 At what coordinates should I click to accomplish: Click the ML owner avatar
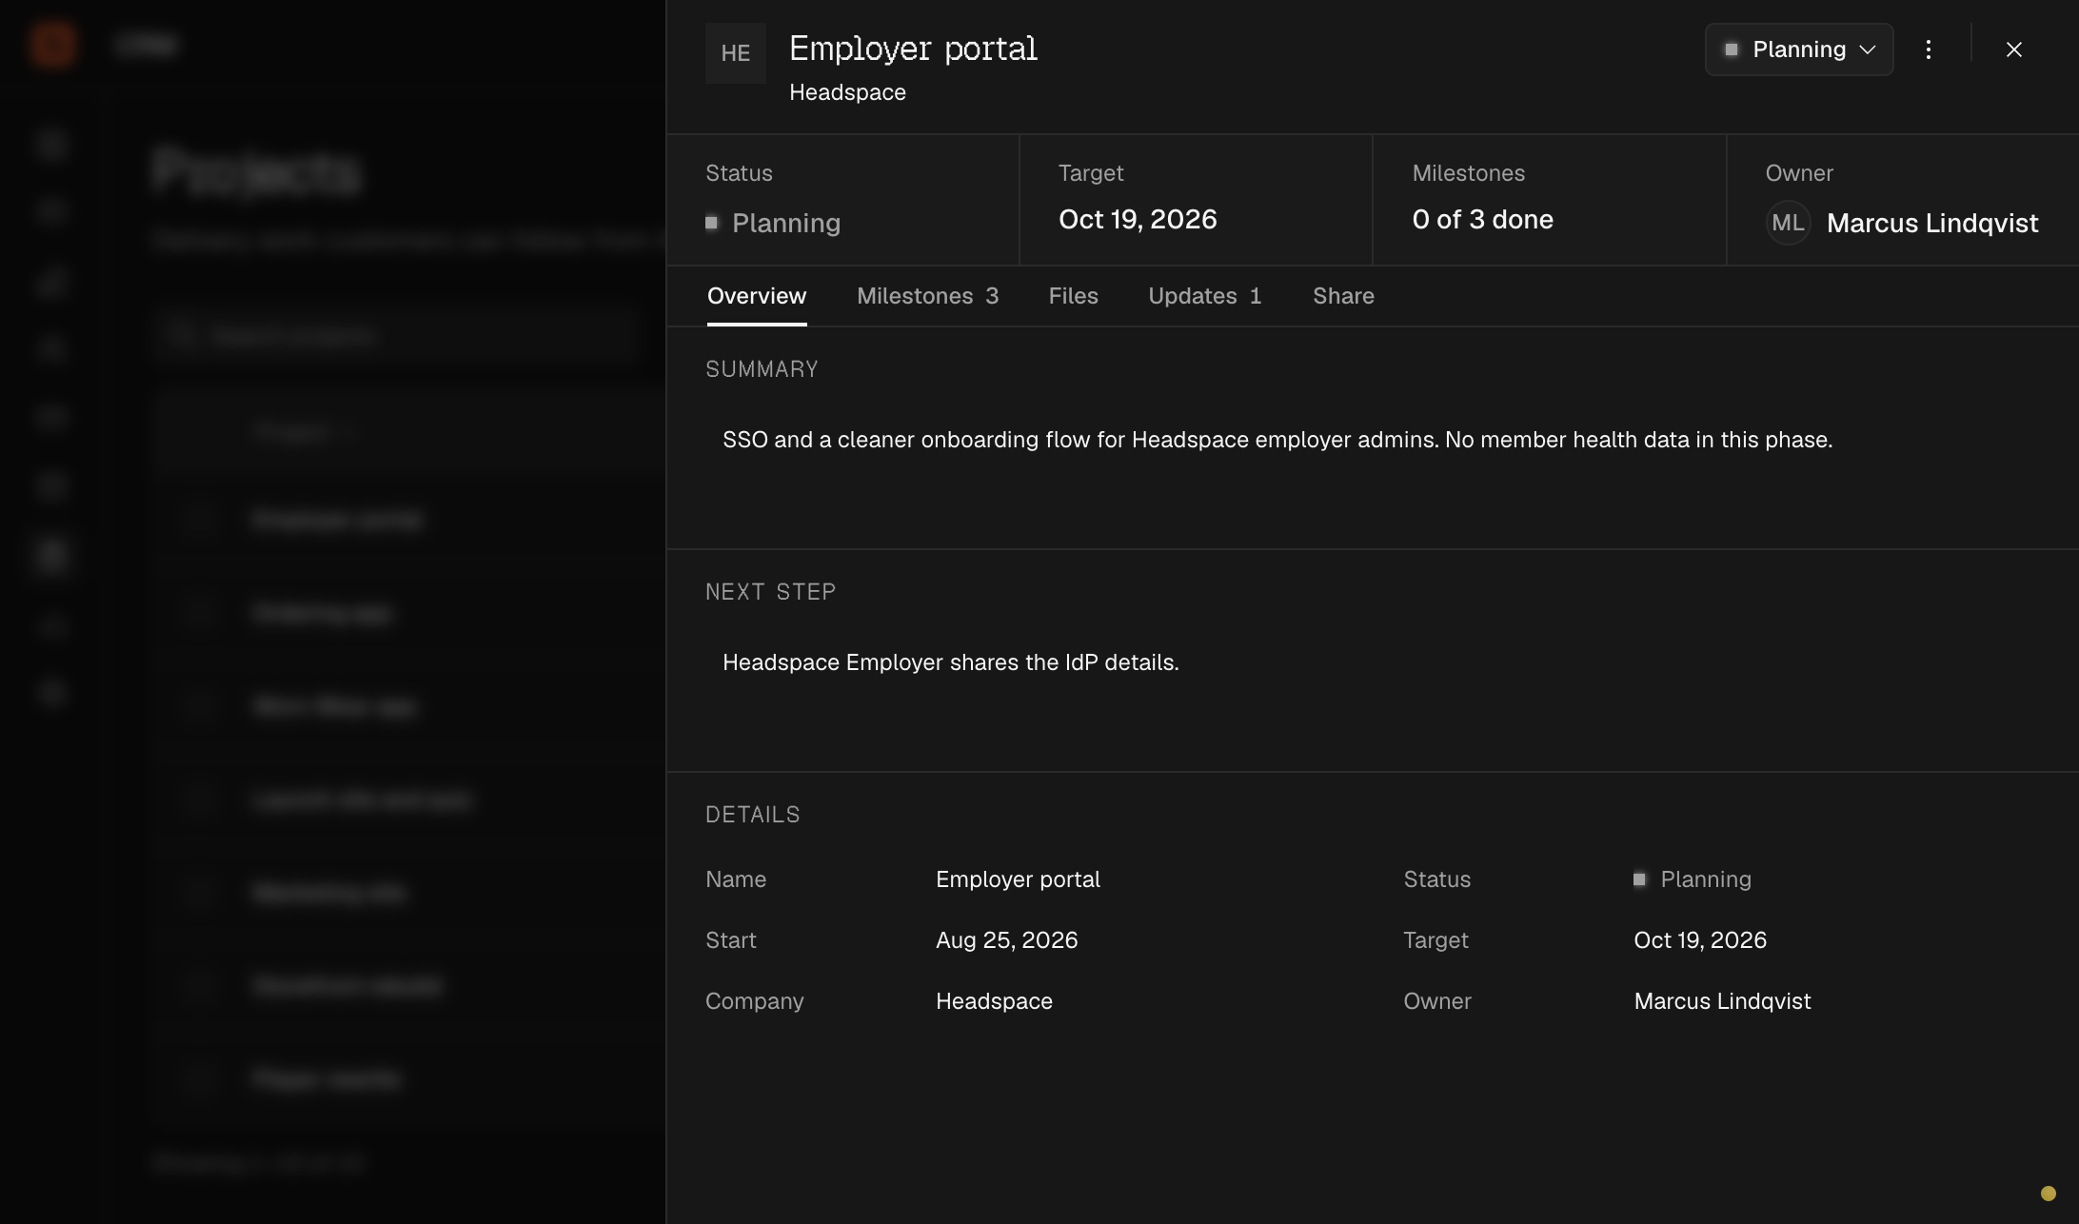point(1788,223)
